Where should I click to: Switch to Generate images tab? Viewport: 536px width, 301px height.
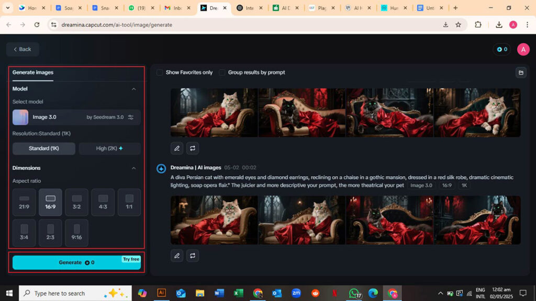coord(33,72)
